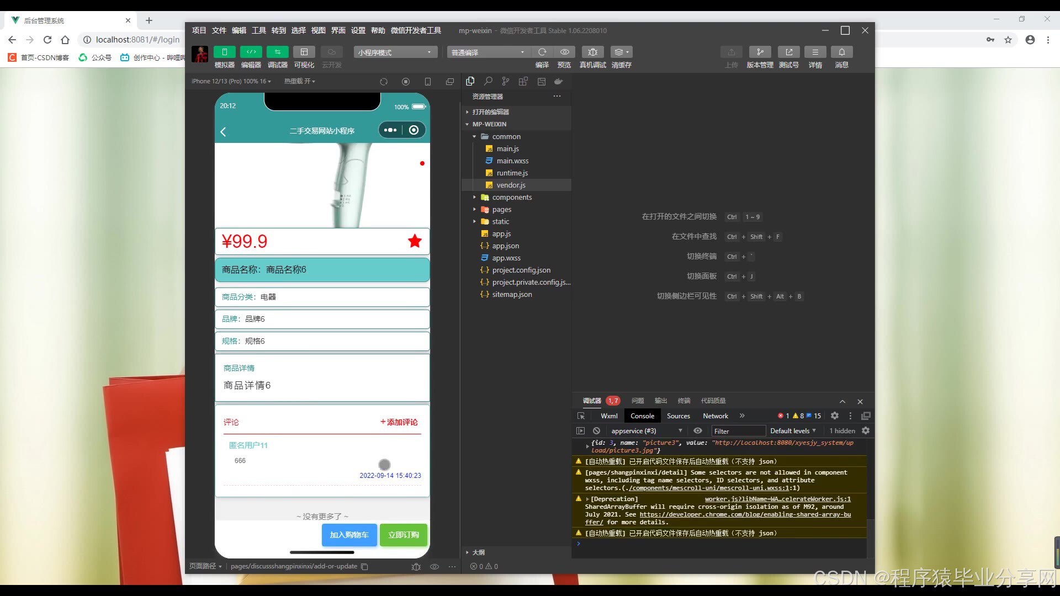Click the compile refresh icon (编译)
The width and height of the screenshot is (1060, 596).
click(542, 52)
